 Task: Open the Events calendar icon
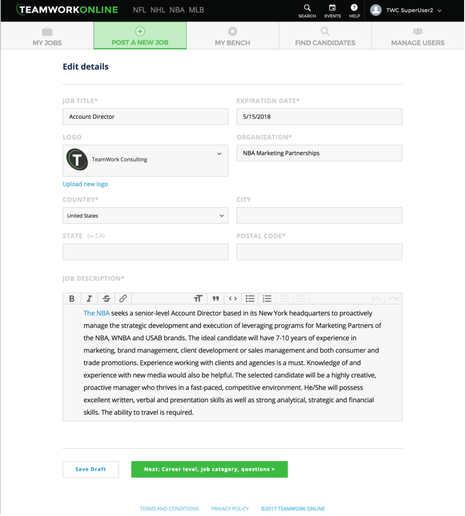tap(332, 11)
